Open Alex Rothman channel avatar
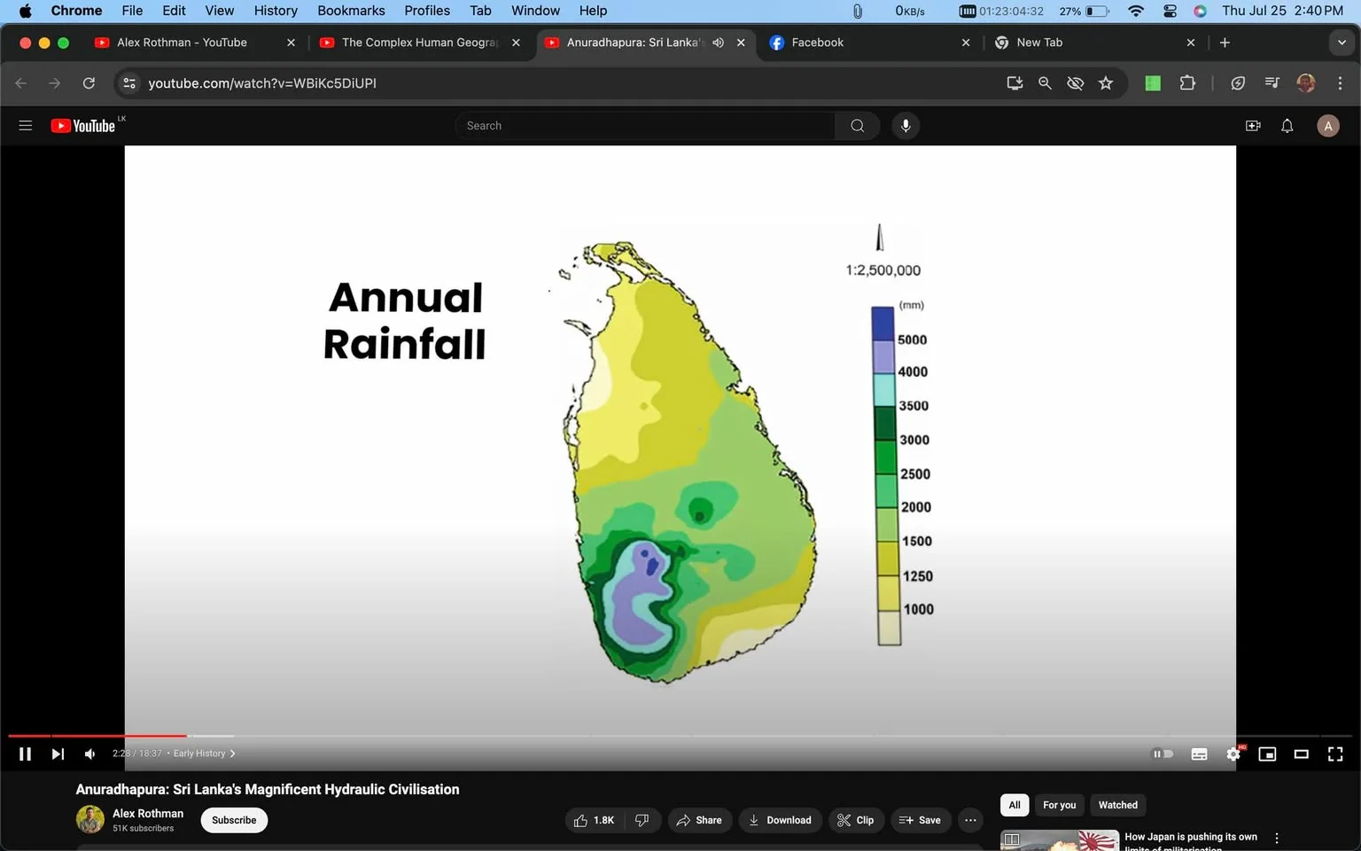 click(89, 819)
